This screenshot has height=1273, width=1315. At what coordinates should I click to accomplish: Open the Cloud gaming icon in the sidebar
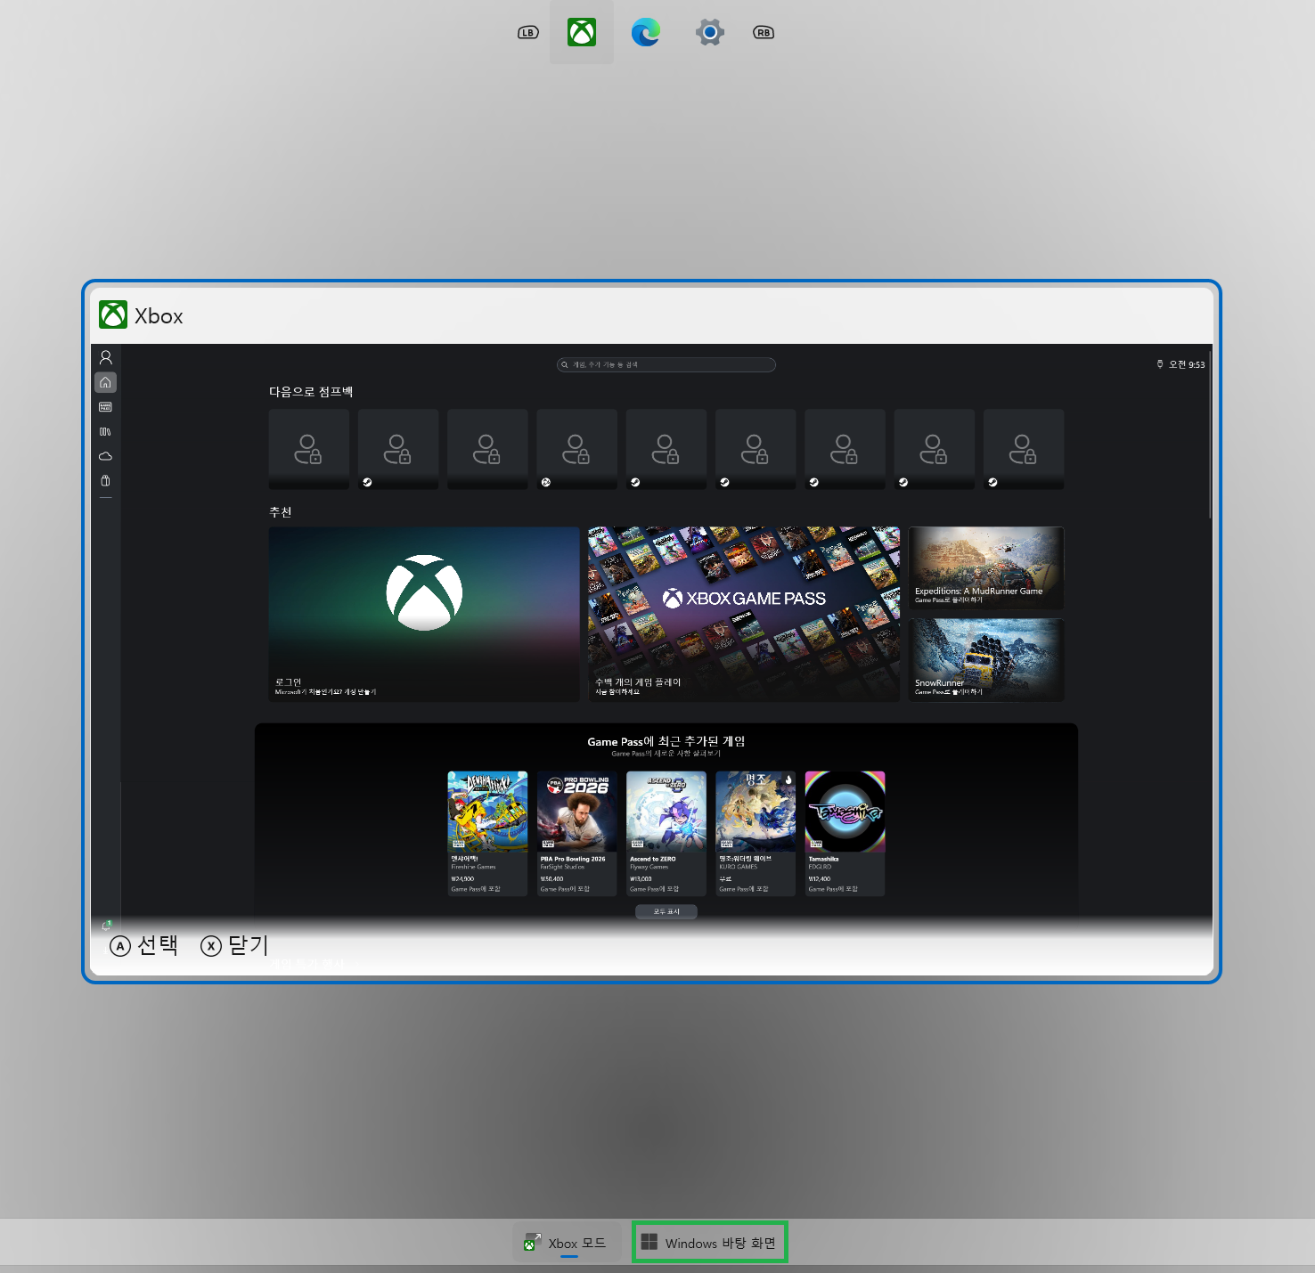tap(105, 456)
